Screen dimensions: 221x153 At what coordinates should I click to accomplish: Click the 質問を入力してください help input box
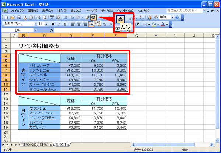(x=185, y=11)
